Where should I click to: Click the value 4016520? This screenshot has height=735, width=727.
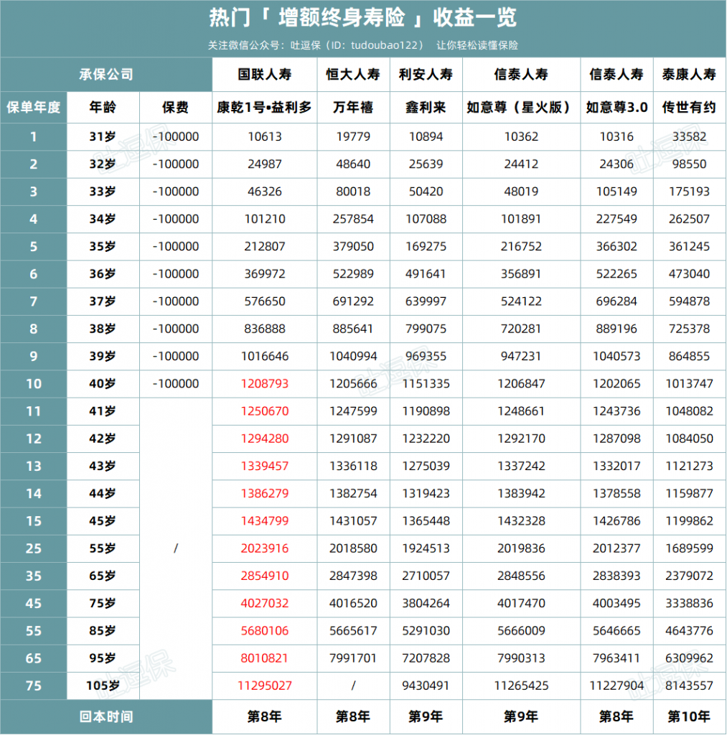[353, 603]
